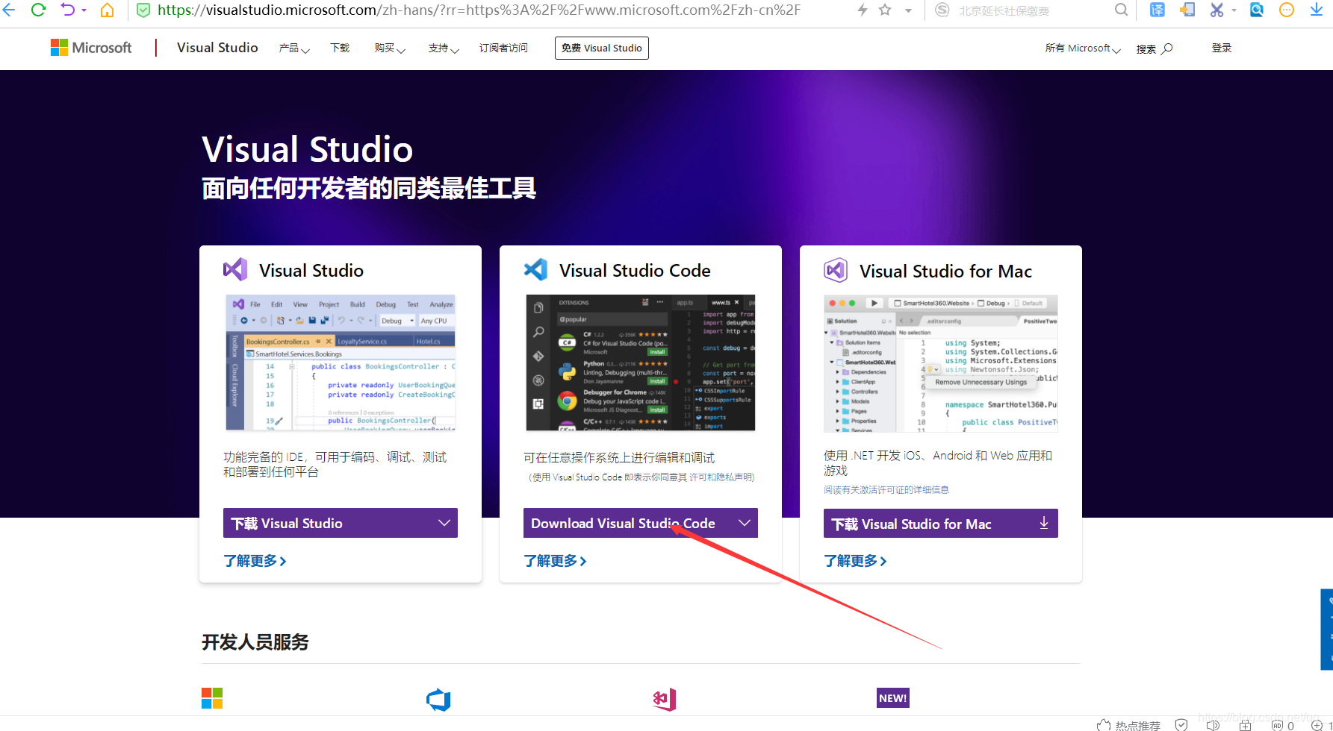Start a screenshot with the scissors icon
Viewport: 1333px width, 731px height.
tap(1217, 10)
